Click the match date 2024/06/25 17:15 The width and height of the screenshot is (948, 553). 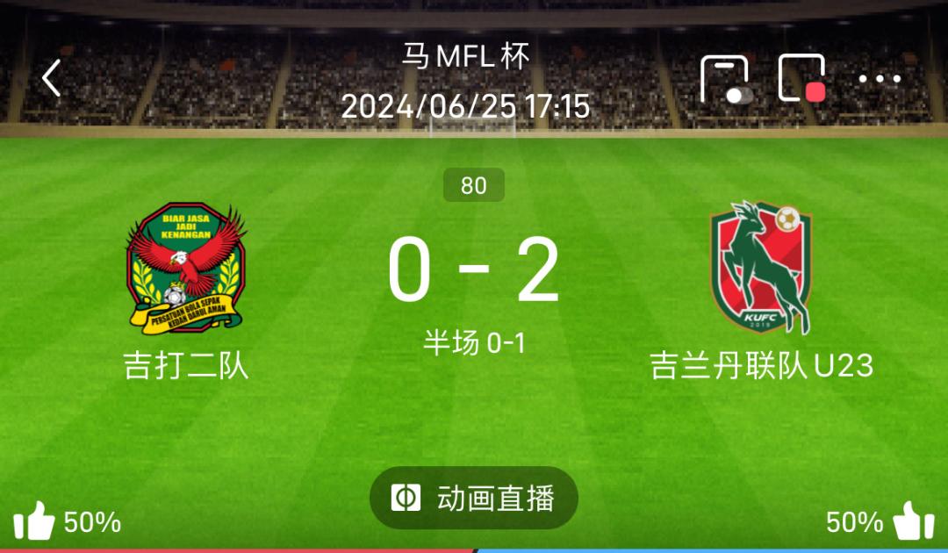point(465,107)
